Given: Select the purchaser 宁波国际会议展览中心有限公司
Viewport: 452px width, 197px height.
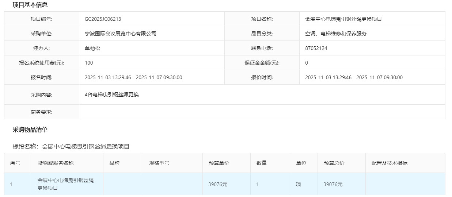Looking at the screenshot, I should pos(120,34).
